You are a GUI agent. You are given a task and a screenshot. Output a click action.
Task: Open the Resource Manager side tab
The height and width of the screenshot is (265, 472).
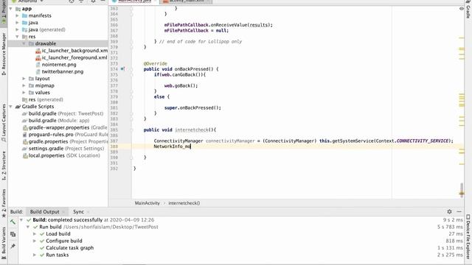[4, 54]
